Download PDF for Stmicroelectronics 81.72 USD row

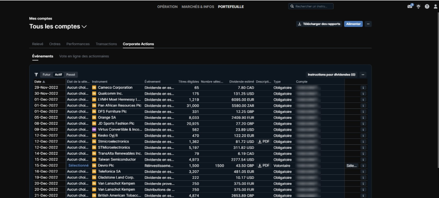(263, 142)
